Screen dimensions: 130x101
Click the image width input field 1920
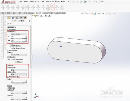pos(18,37)
